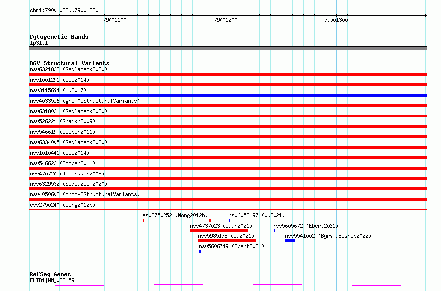Screen dimensions: 441x291
Task: Select the blue nsv3115694 (Lu2017) bar
Action: [x=228, y=95]
